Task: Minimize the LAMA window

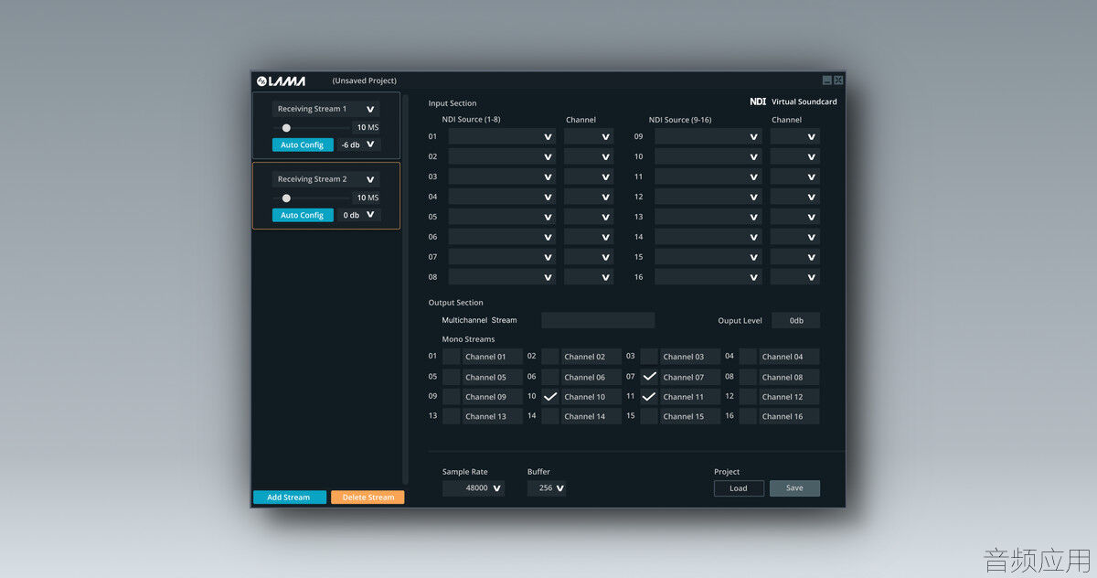Action: pos(827,80)
